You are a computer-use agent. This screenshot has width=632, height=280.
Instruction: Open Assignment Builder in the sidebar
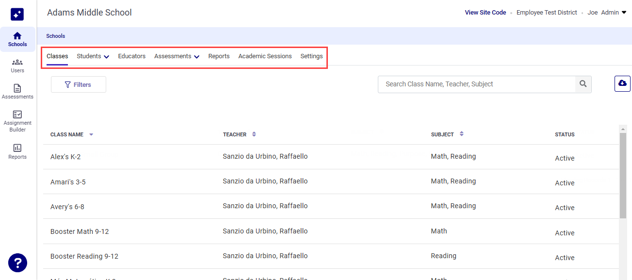pos(17,121)
